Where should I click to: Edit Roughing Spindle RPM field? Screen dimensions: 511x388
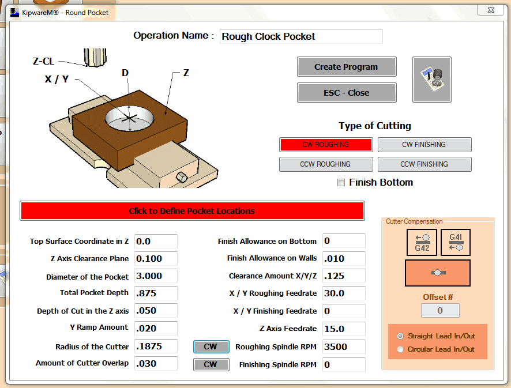click(x=344, y=347)
